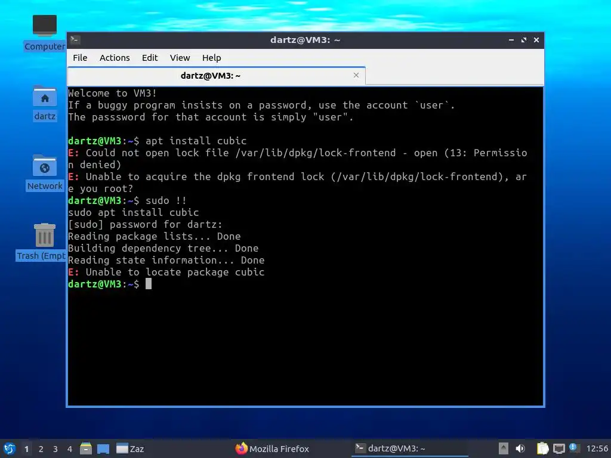Click the 'sudo apt install cubic' echoed line
Image resolution: width=611 pixels, height=458 pixels.
133,213
